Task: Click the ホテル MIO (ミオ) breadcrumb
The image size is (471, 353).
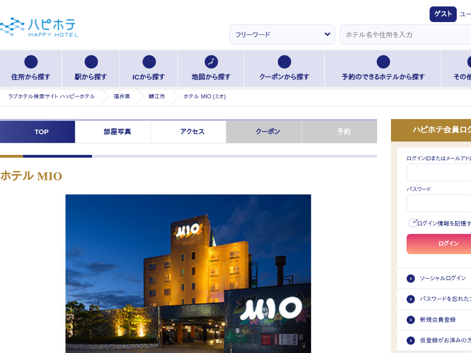Action: coord(205,97)
